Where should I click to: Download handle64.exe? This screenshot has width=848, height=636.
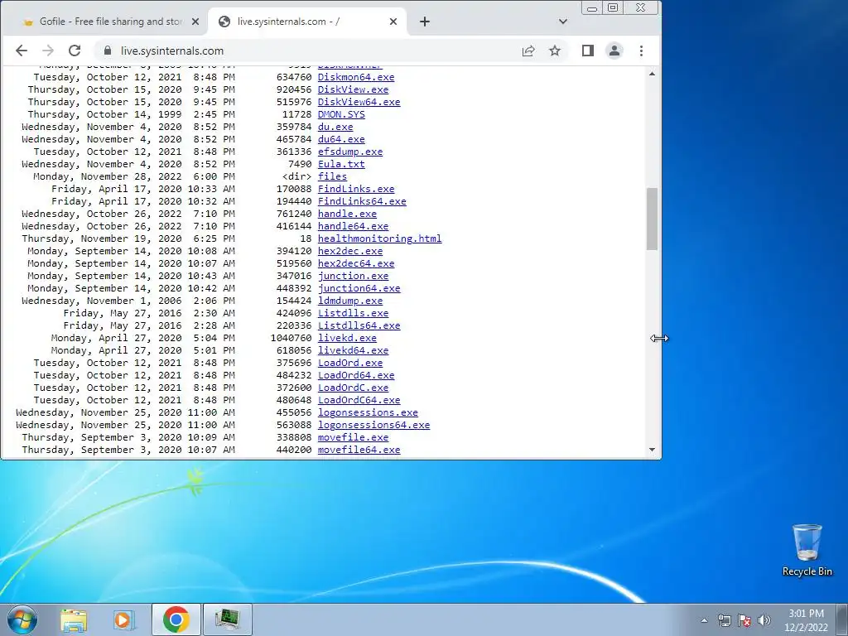coord(353,226)
